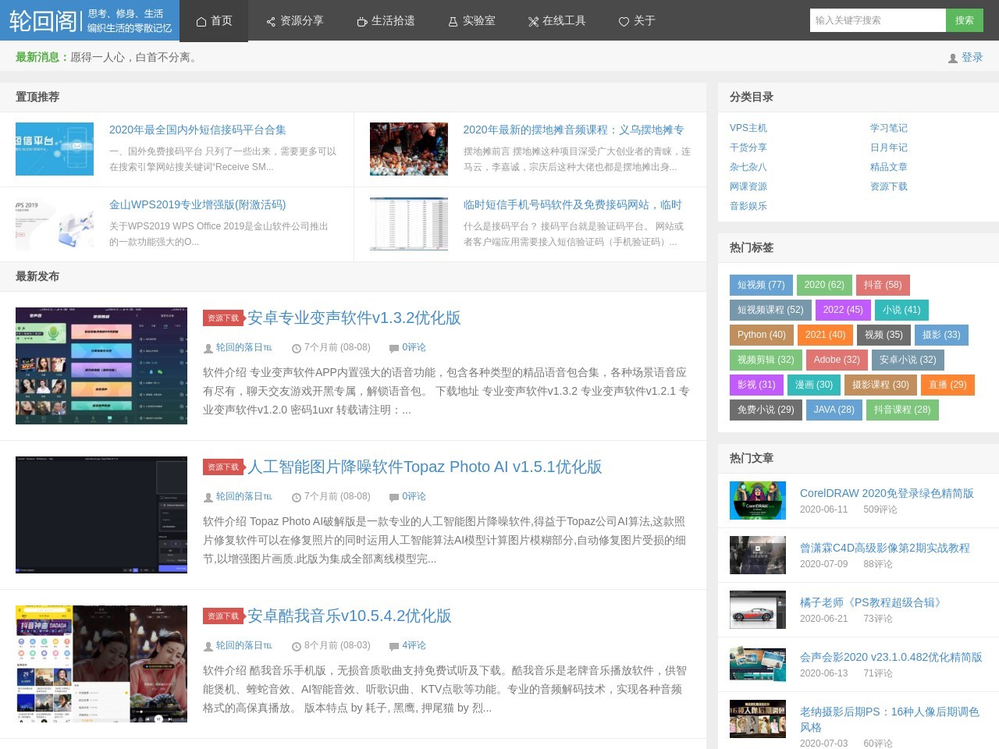The width and height of the screenshot is (999, 749).
Task: Click the red 资源下载 badge beside 安卓专业变声软件
Action: [223, 318]
